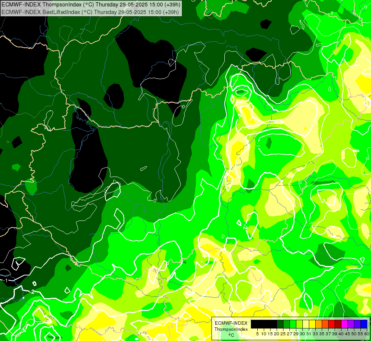The image size is (371, 341).
Task: Choose the orange-red 35–37 legend swatch
Action: tap(325, 324)
